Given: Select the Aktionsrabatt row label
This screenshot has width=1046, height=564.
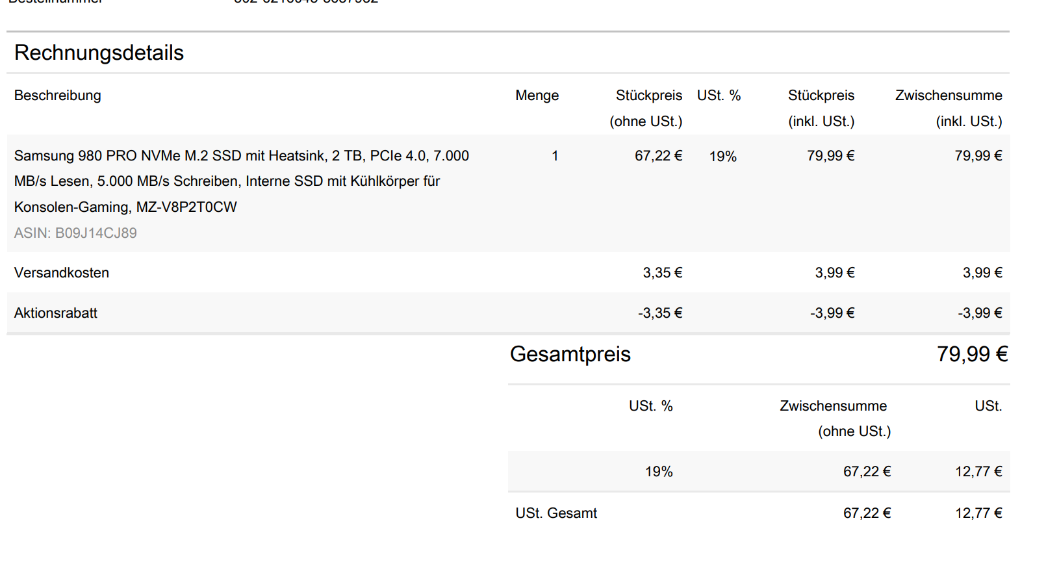Looking at the screenshot, I should (56, 313).
